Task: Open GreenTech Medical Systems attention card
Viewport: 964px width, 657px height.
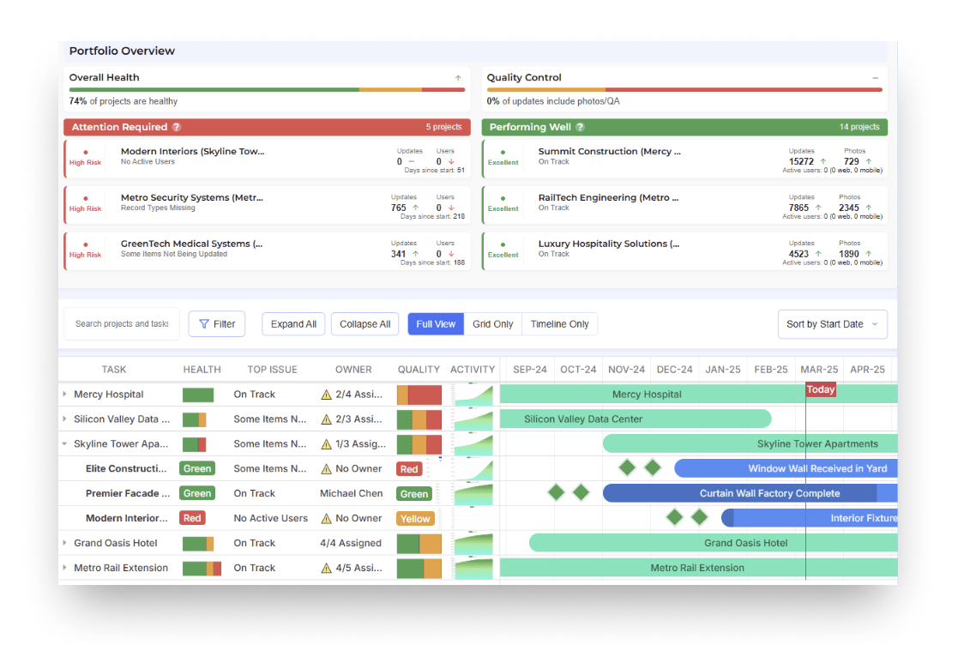Action: click(267, 250)
